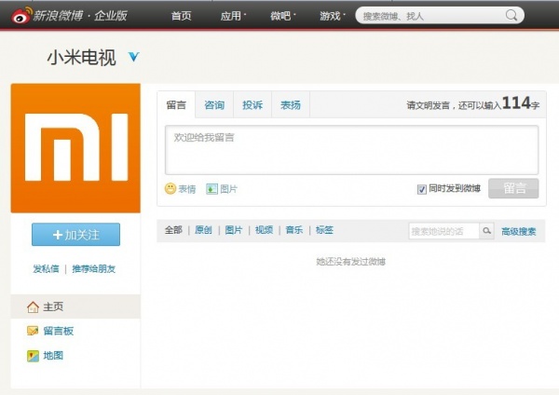
Task: Click the 地图 map icon
Action: pos(33,356)
